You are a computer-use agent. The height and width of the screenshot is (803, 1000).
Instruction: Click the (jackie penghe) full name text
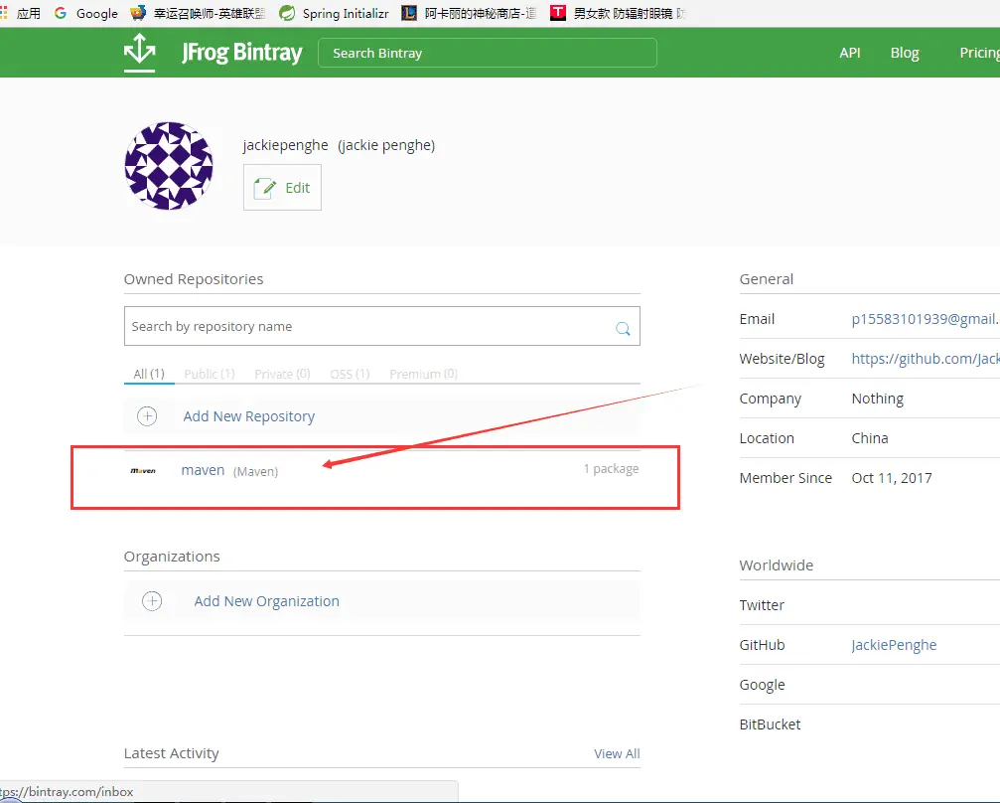pos(386,145)
